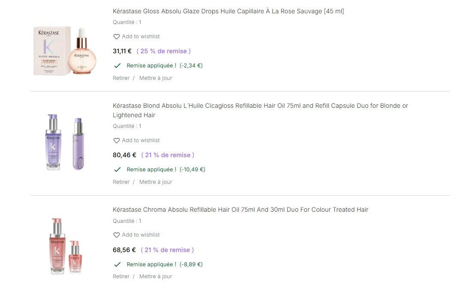Click Mettre à jour for Blond Absolu Cicagloss
The height and width of the screenshot is (289, 451).
click(x=156, y=182)
